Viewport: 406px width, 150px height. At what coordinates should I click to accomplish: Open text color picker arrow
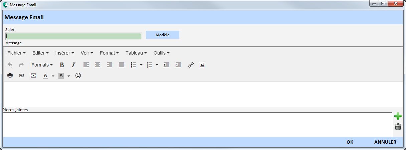point(53,75)
